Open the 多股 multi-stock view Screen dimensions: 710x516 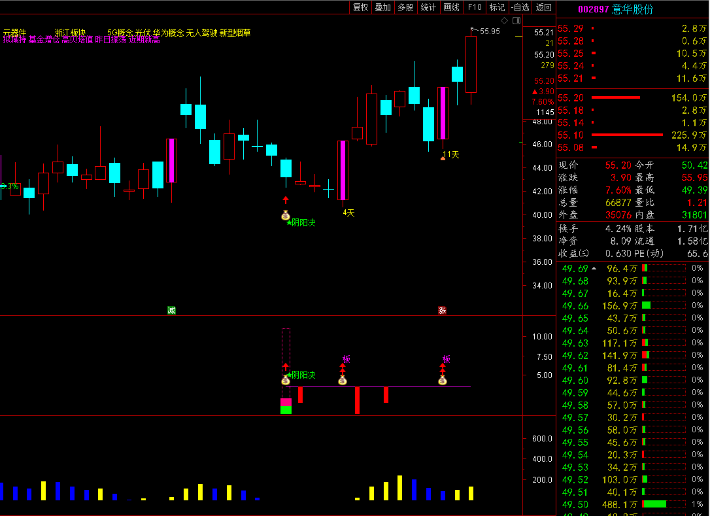pyautogui.click(x=406, y=7)
